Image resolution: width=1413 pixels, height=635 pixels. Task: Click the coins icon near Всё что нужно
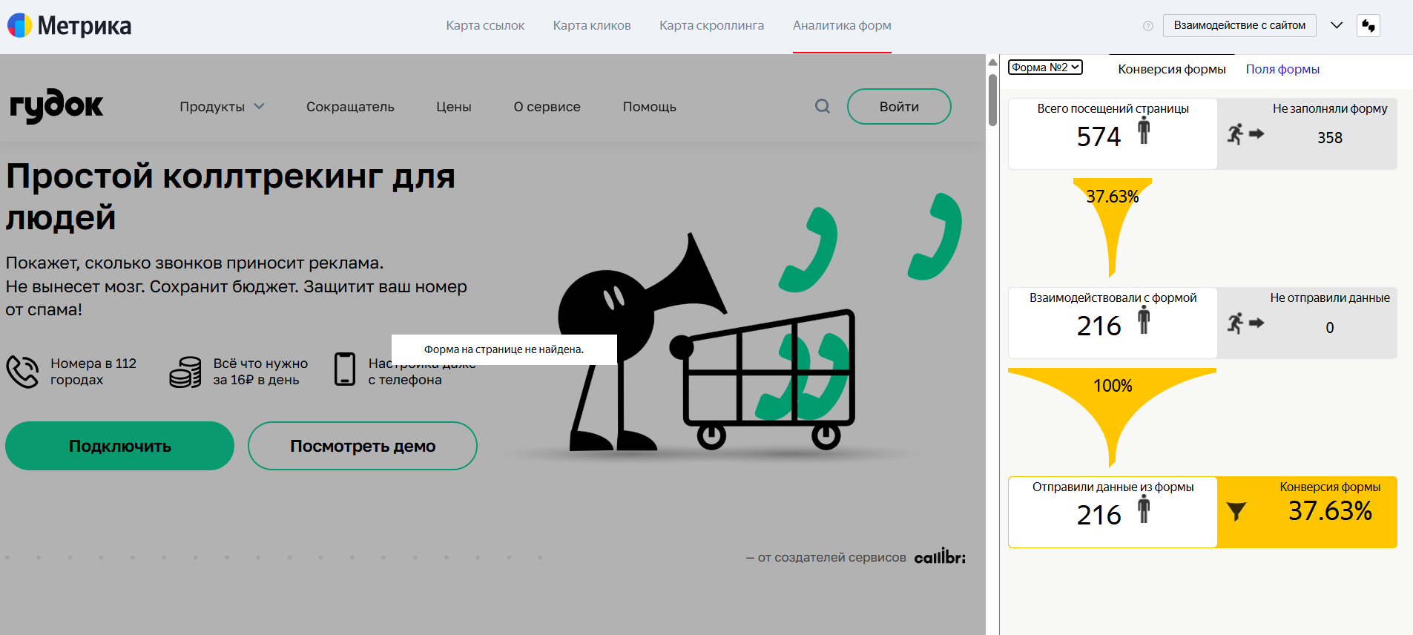click(185, 371)
